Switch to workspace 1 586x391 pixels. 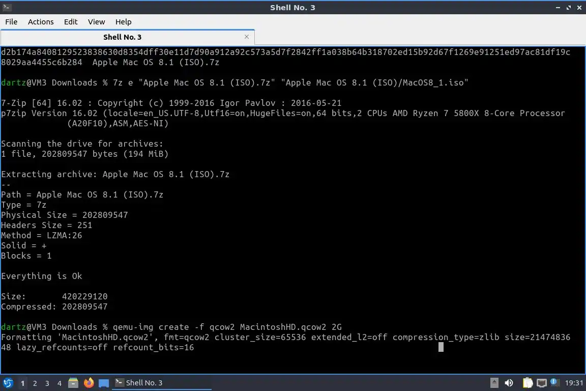coord(22,383)
